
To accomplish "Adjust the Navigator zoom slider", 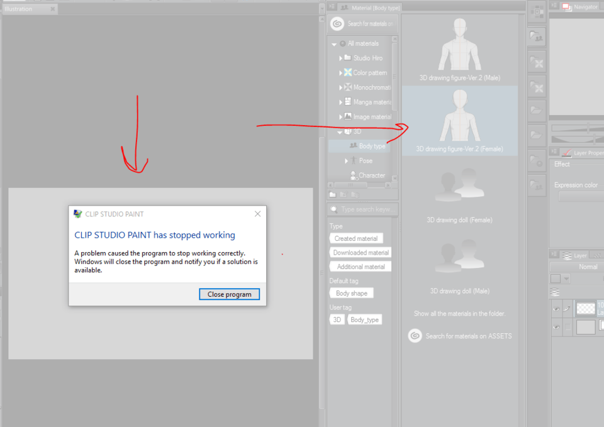I will (x=578, y=128).
